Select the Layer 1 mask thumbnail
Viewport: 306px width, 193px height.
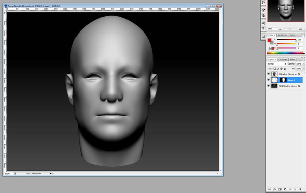(x=283, y=80)
